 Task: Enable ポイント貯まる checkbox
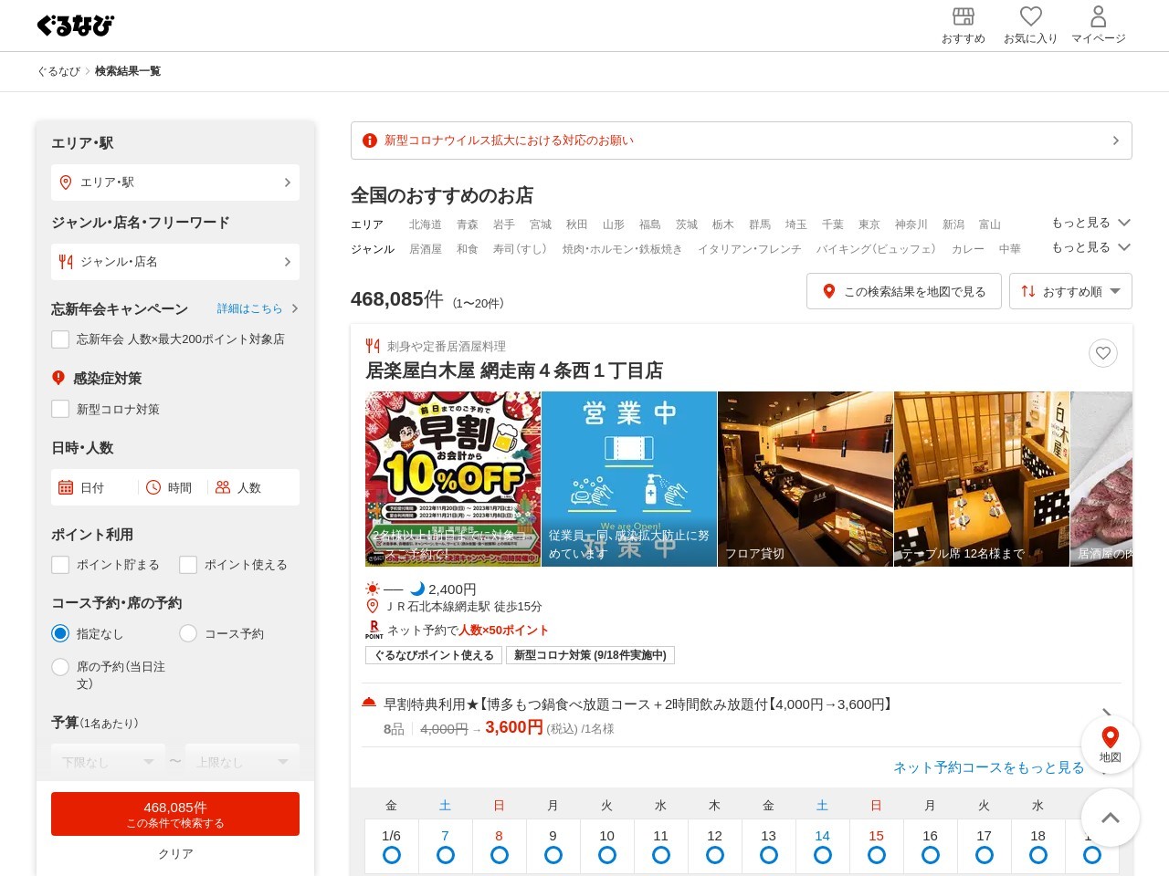(x=60, y=565)
